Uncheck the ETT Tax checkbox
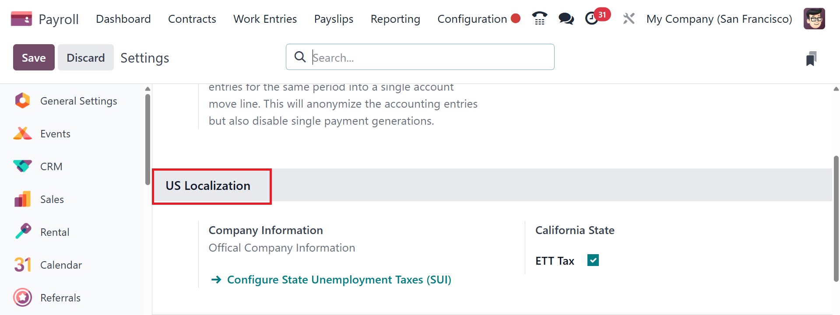840x315 pixels. (x=593, y=260)
